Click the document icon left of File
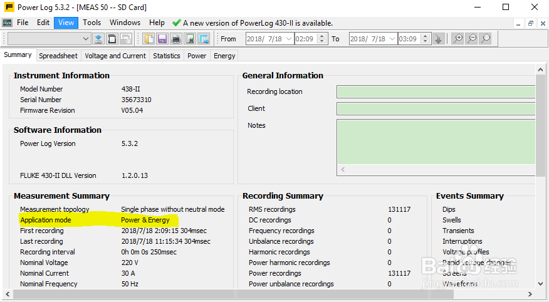Screen dimensions: 549x302 7,23
